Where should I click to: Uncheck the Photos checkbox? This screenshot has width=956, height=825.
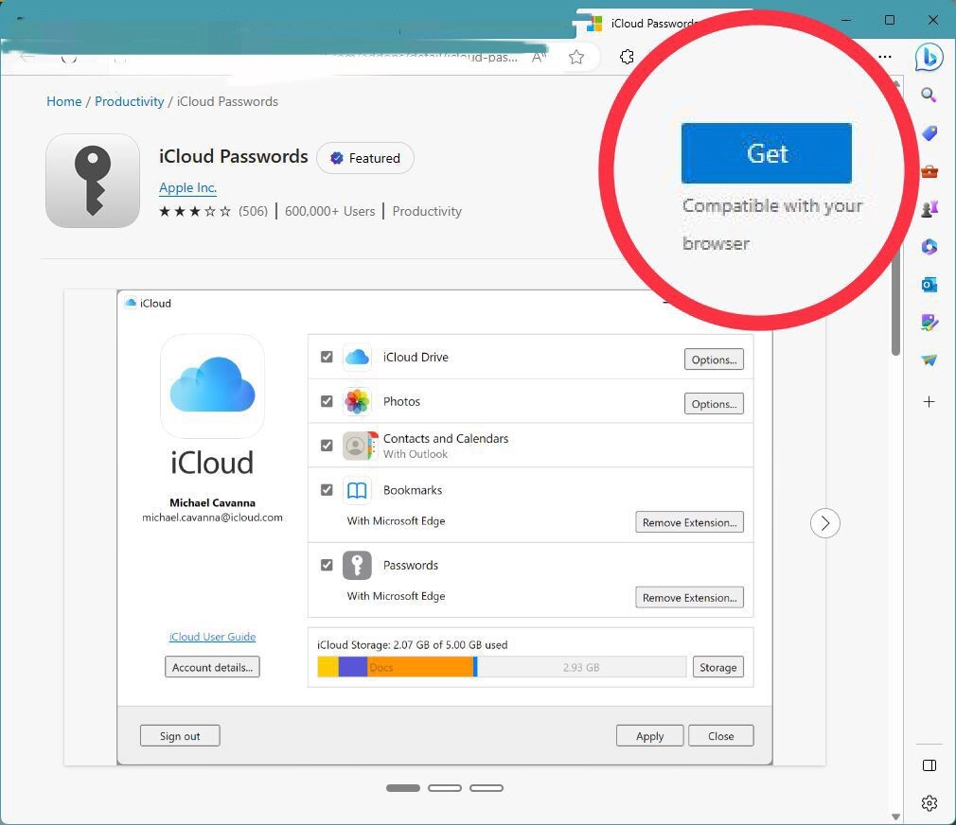(327, 401)
